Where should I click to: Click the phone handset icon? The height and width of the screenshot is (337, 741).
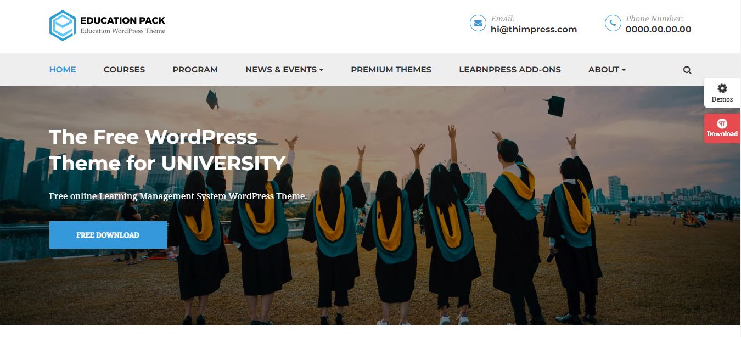[613, 24]
